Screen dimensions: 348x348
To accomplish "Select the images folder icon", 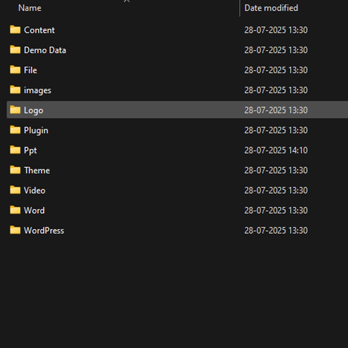I will (x=15, y=90).
